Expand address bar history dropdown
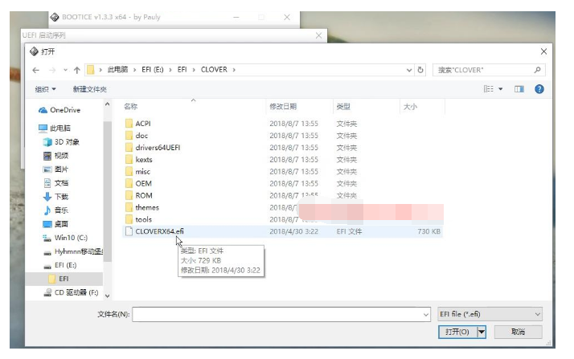 point(409,70)
